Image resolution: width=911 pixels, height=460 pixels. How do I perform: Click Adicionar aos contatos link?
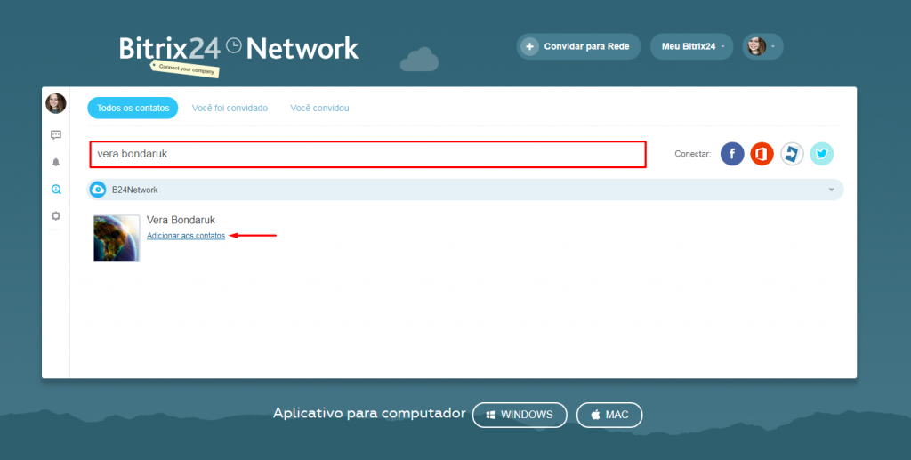pyautogui.click(x=186, y=236)
